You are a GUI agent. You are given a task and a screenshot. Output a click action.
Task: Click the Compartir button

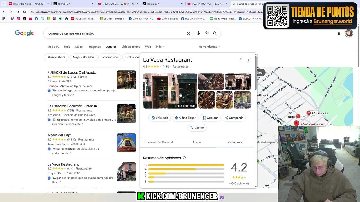click(234, 118)
